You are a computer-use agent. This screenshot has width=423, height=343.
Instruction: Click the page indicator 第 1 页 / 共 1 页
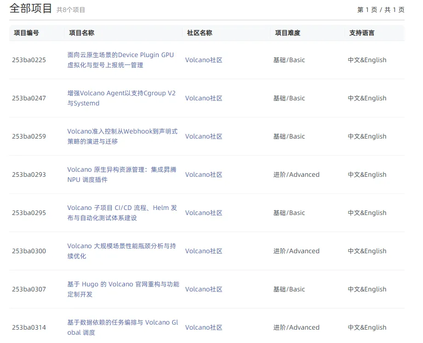click(381, 10)
